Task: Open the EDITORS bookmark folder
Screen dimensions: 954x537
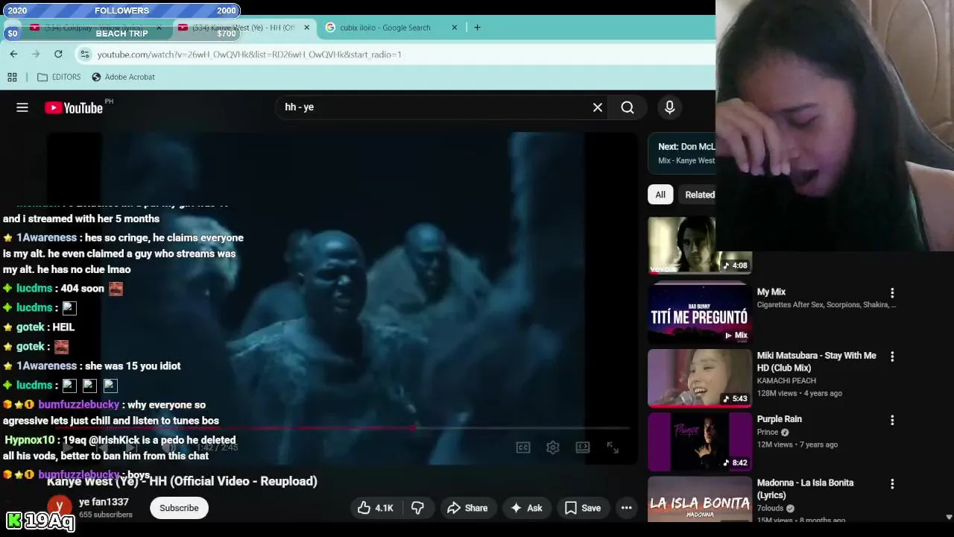Action: coord(58,77)
